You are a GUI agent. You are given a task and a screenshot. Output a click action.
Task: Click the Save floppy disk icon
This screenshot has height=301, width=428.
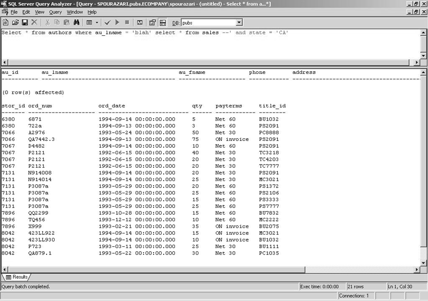pyautogui.click(x=25, y=22)
